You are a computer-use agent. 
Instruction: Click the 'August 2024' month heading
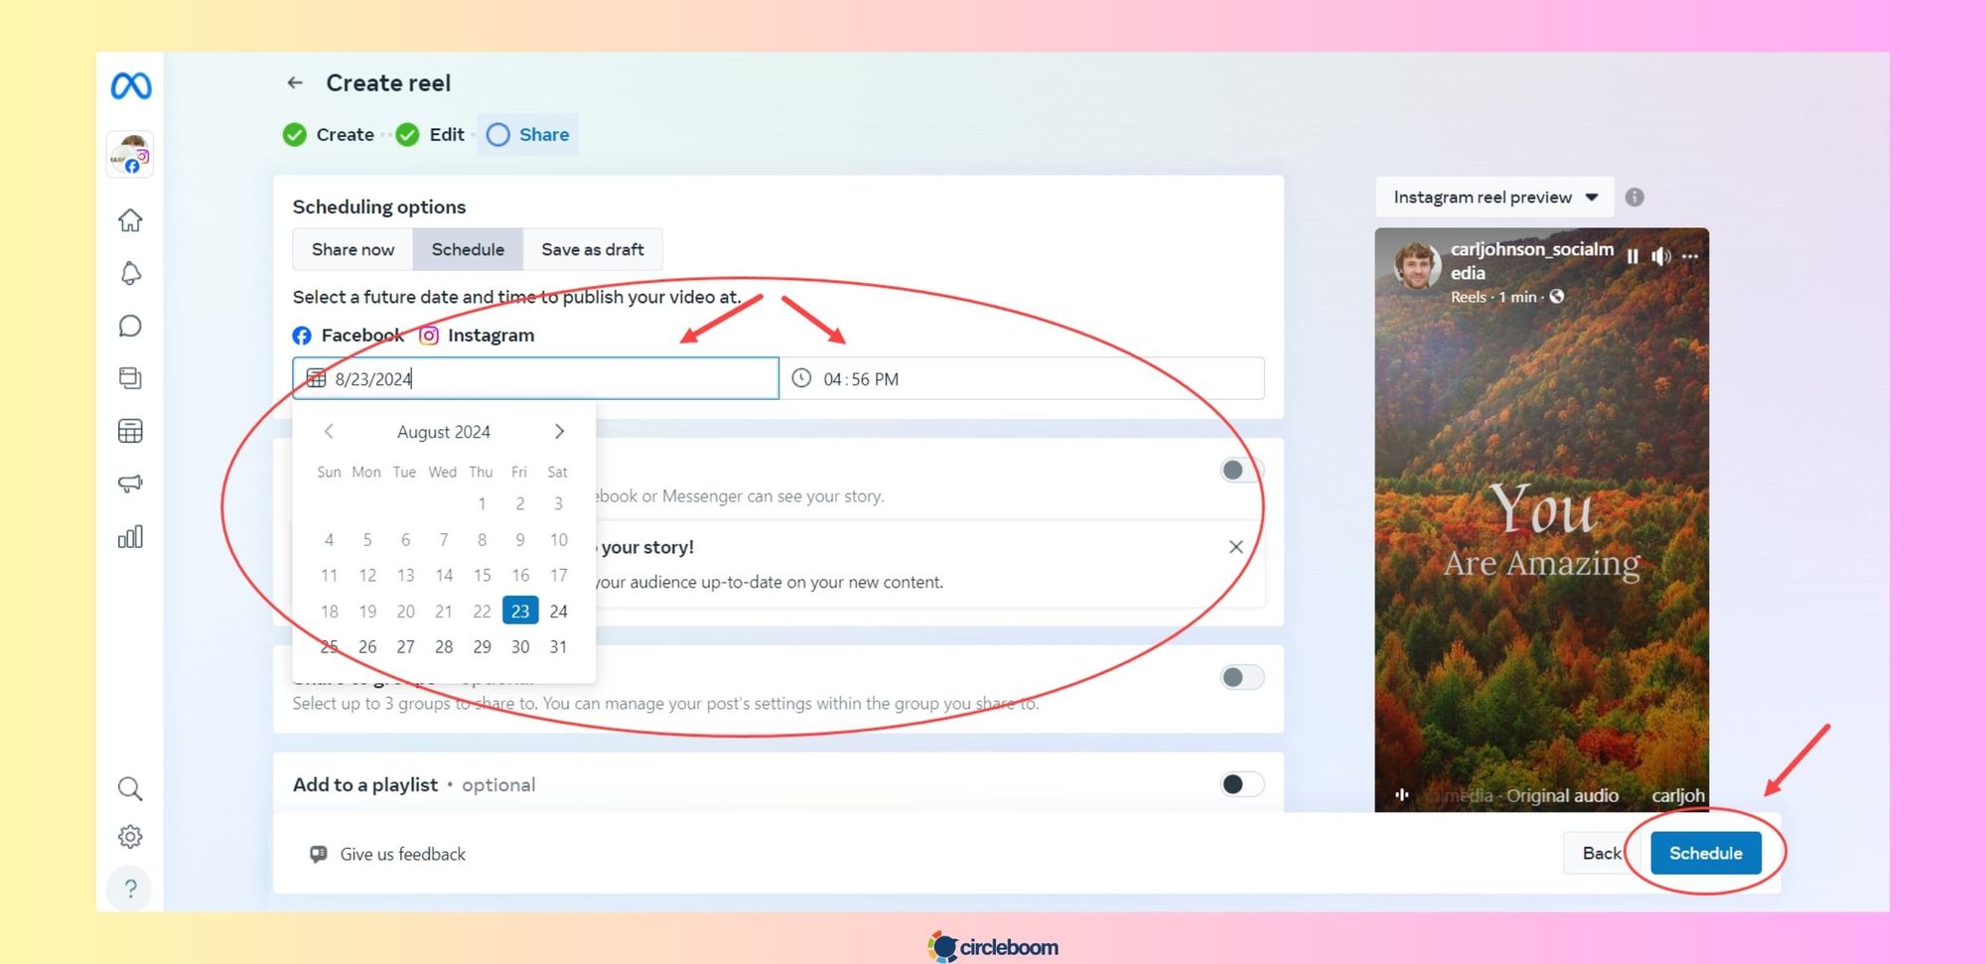pos(444,432)
